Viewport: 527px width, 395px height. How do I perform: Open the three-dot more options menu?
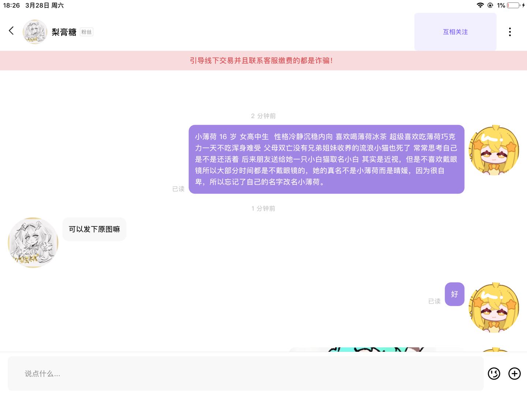coord(509,32)
